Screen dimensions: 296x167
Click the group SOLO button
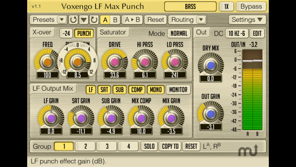pyautogui.click(x=149, y=146)
